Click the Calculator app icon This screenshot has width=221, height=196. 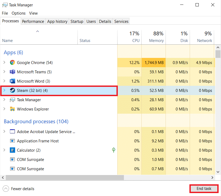(x=12, y=150)
